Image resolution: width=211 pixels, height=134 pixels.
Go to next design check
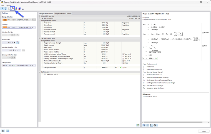35,65
